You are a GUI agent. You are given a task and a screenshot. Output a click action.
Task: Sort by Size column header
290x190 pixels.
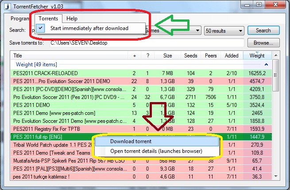coord(167,56)
